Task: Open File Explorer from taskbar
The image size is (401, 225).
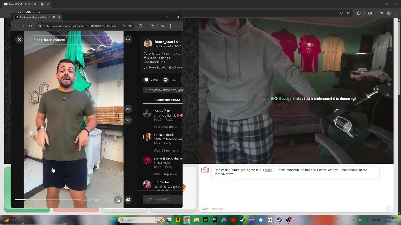Action: (x=196, y=220)
